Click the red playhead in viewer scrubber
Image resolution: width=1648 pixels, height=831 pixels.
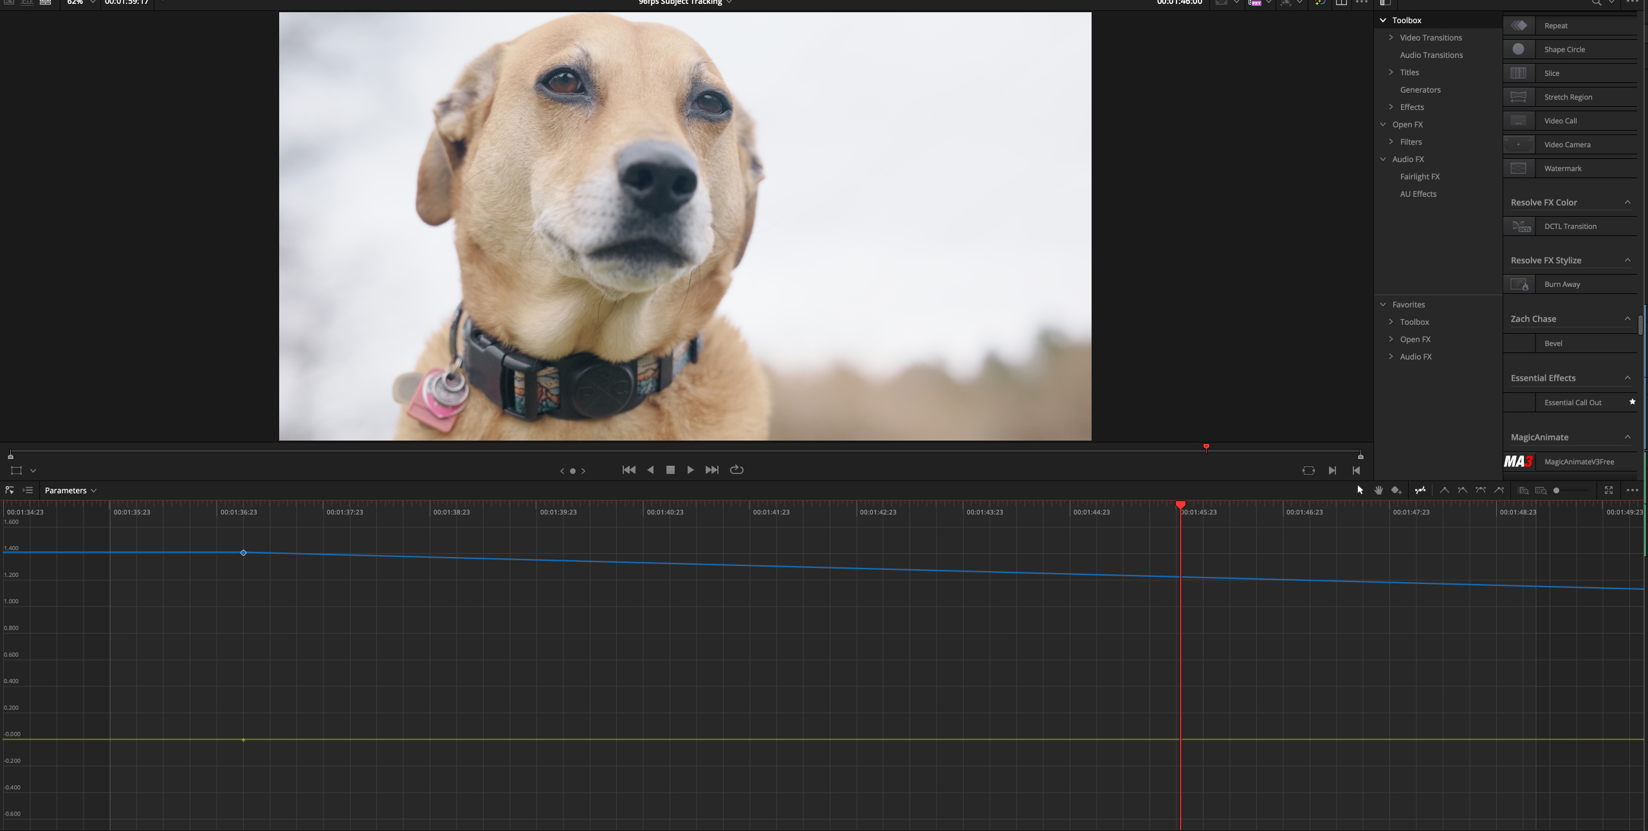click(1206, 447)
